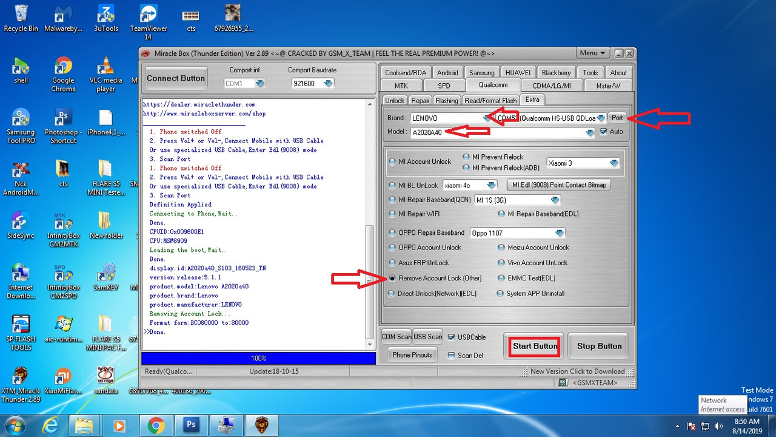Screen dimensions: 776x437
Task: Launch XiaoMiFlash desktop icon
Action: (x=63, y=381)
